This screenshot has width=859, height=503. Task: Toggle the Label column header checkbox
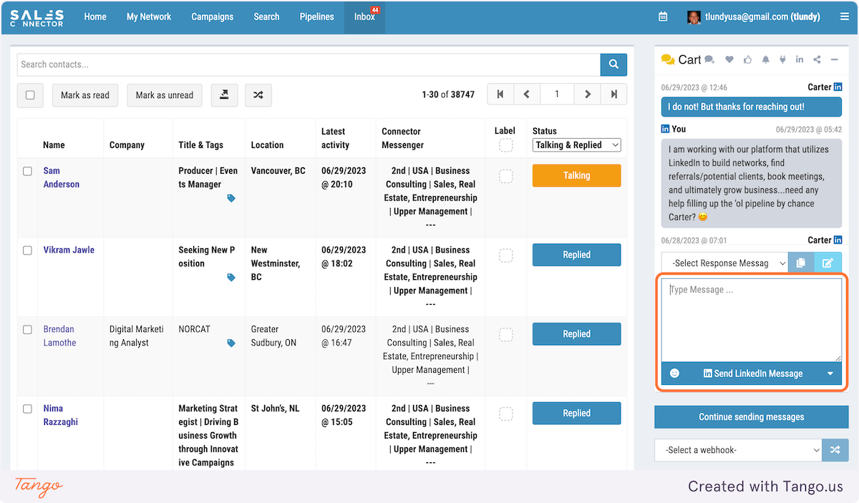(x=505, y=146)
